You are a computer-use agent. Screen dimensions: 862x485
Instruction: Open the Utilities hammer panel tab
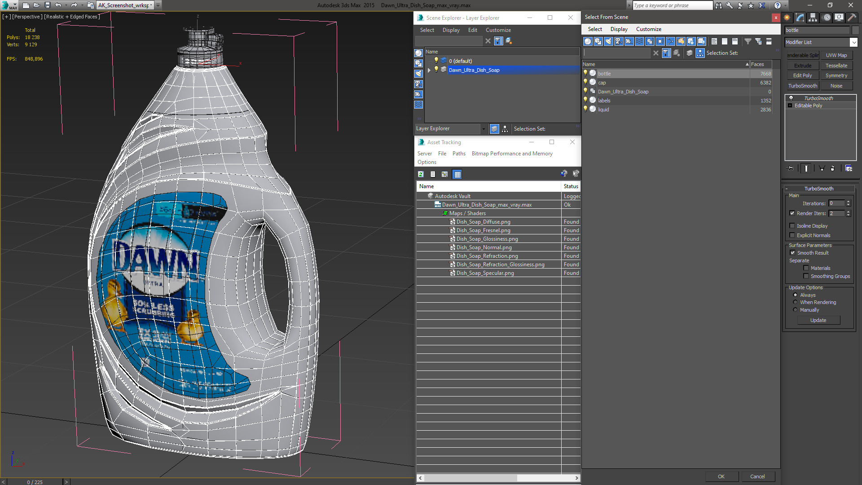pos(852,18)
